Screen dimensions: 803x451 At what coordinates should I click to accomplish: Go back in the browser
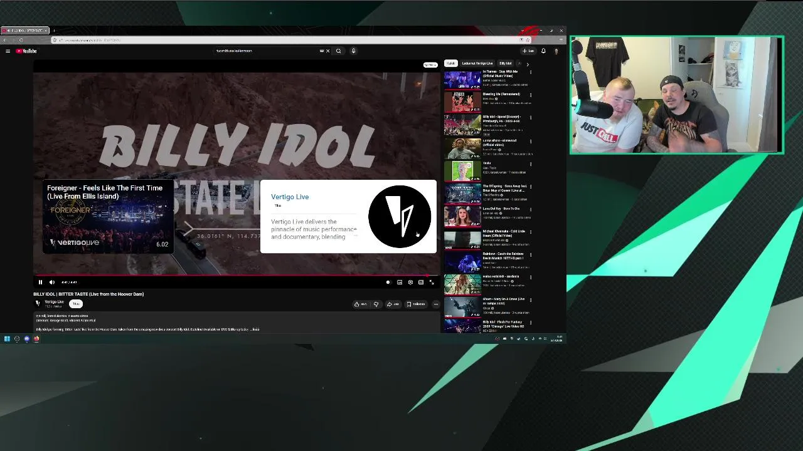(x=5, y=40)
